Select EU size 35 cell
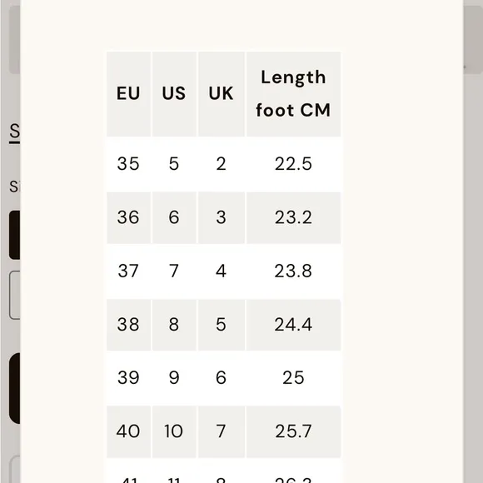 point(128,163)
